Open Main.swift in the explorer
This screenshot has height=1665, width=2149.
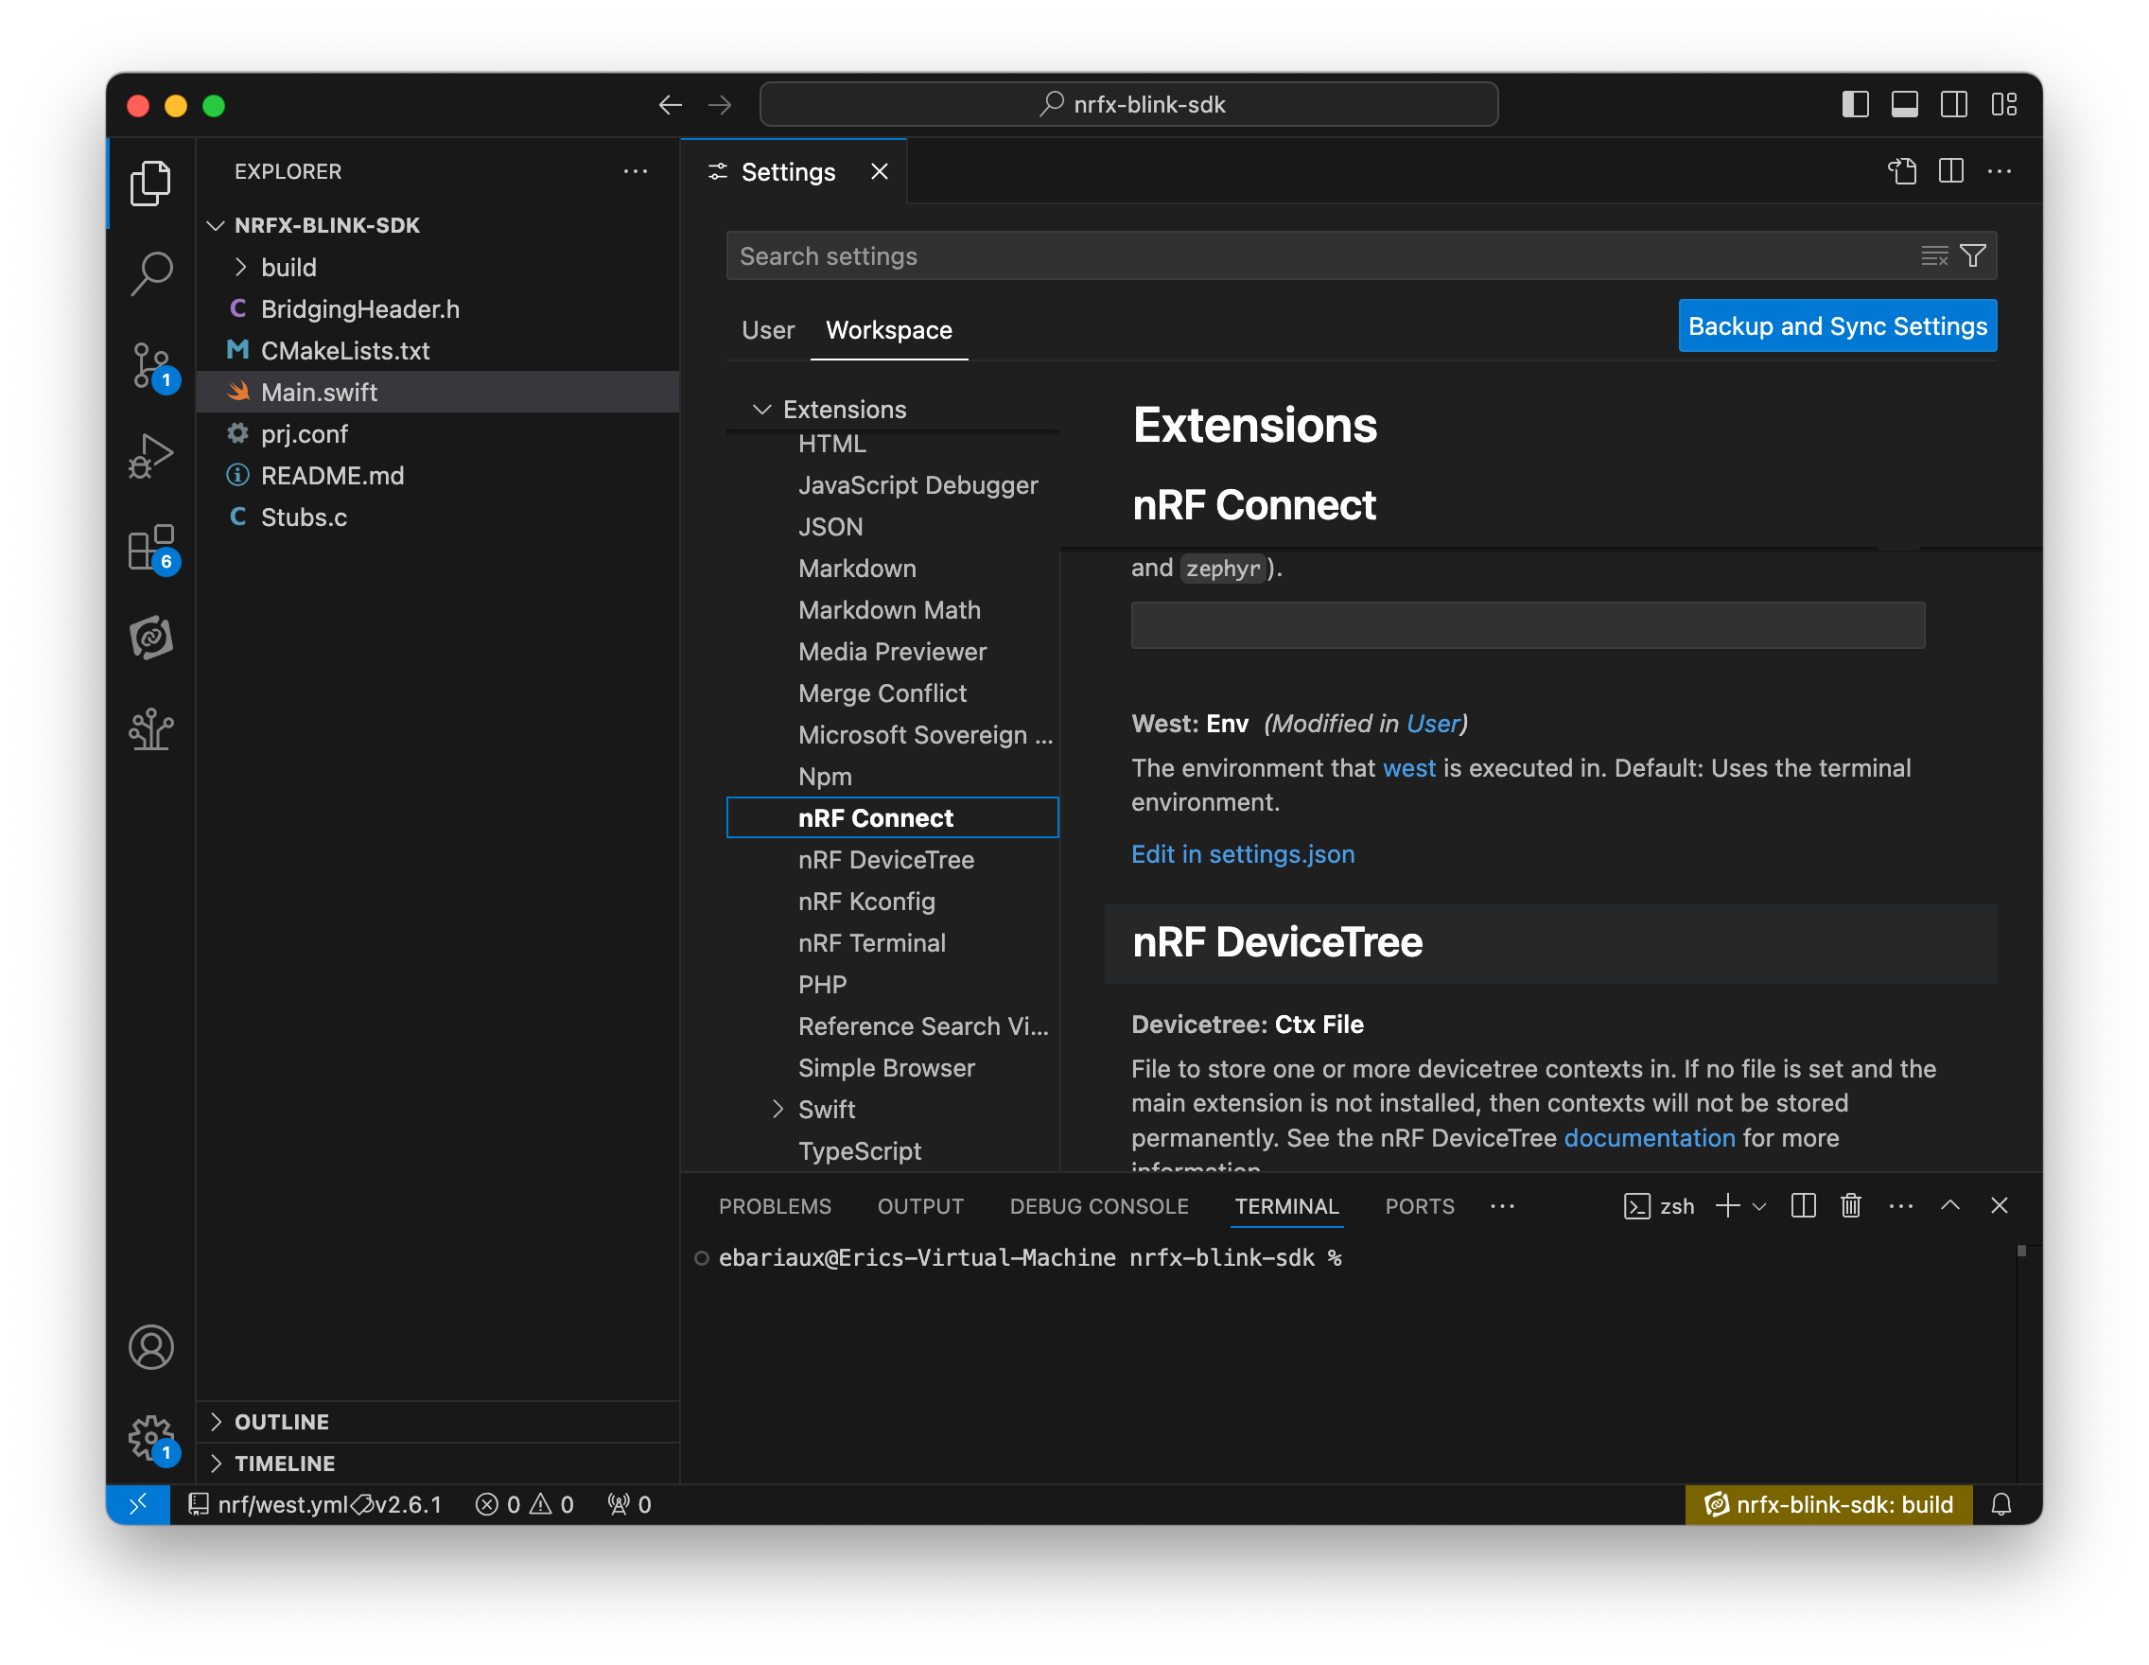438,392
